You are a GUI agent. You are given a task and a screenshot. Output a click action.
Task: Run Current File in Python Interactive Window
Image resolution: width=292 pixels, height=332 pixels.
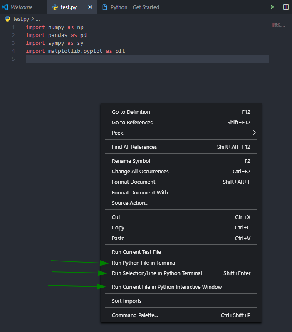[167, 287]
